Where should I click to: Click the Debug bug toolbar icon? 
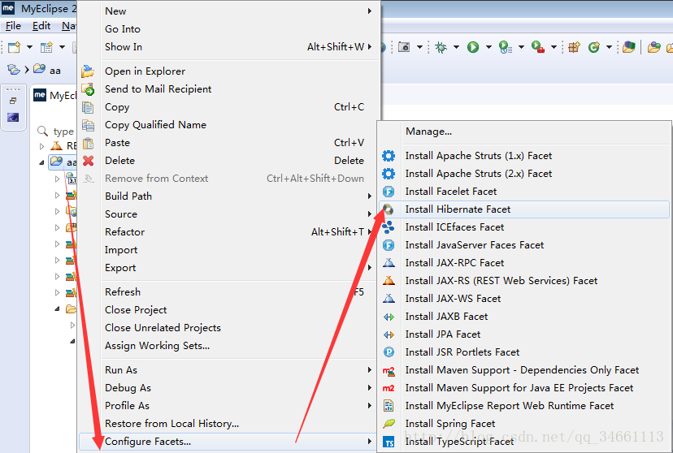(441, 47)
